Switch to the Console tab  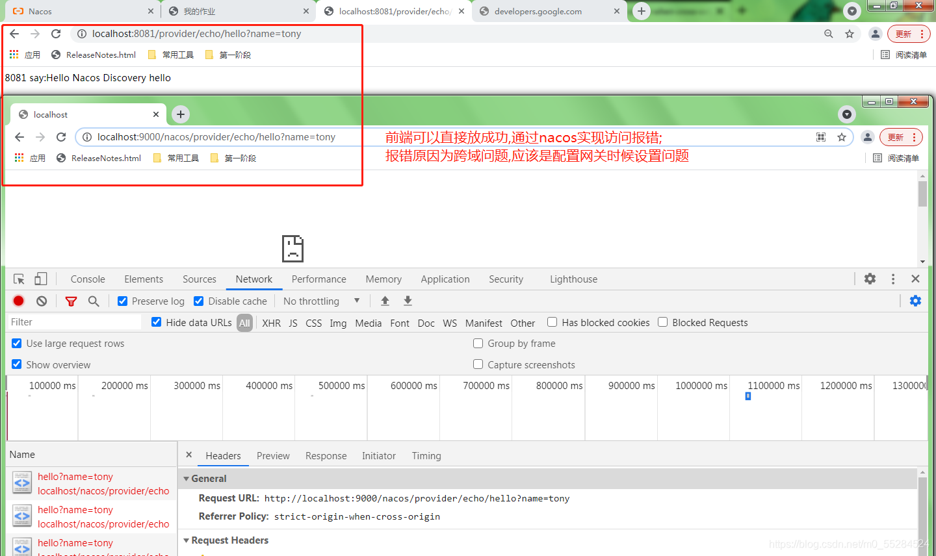coord(88,279)
